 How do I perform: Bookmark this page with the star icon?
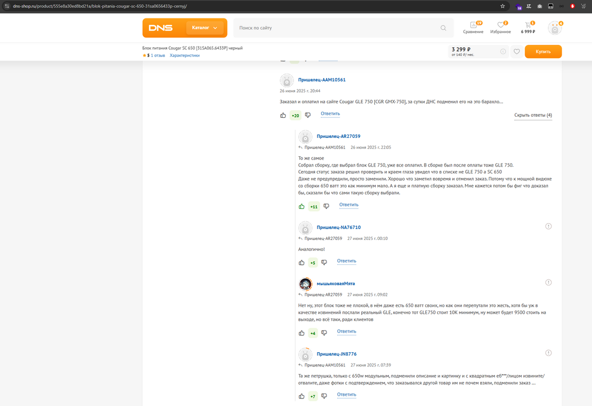pyautogui.click(x=502, y=6)
